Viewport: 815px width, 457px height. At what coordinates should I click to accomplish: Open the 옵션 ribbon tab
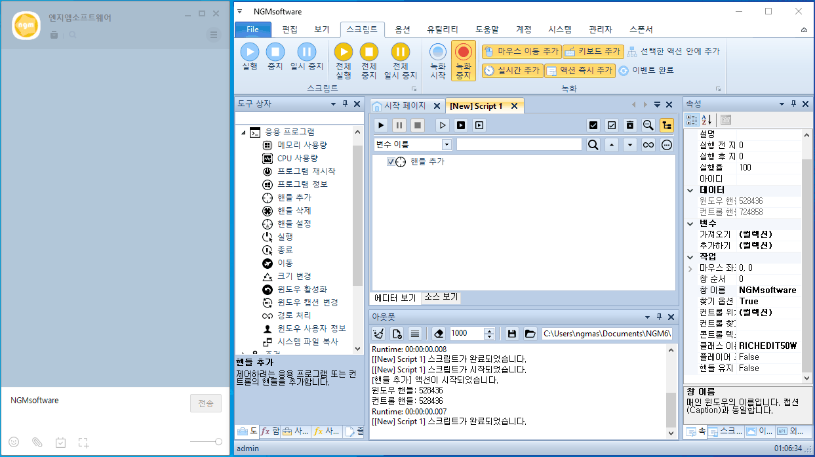tap(403, 30)
